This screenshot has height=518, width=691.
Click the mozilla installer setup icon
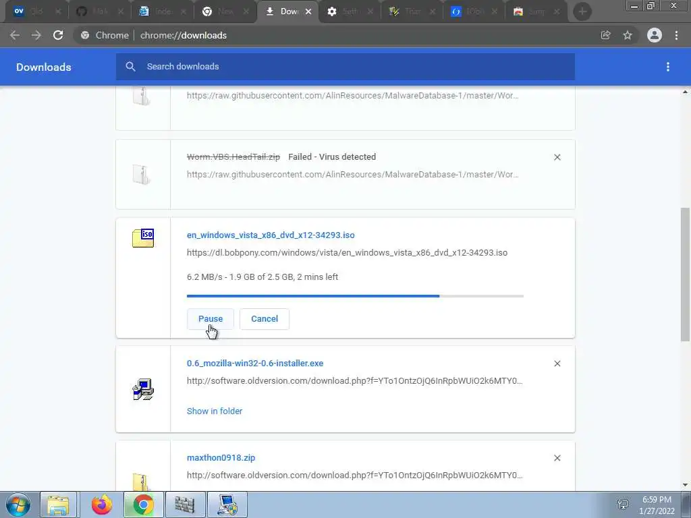click(x=143, y=389)
